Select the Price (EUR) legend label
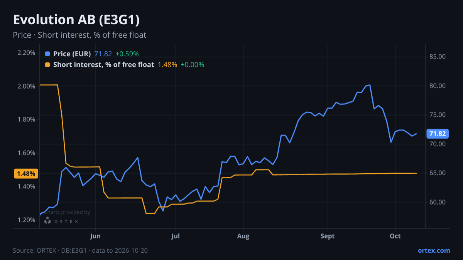Image resolution: width=463 pixels, height=260 pixels. point(72,54)
